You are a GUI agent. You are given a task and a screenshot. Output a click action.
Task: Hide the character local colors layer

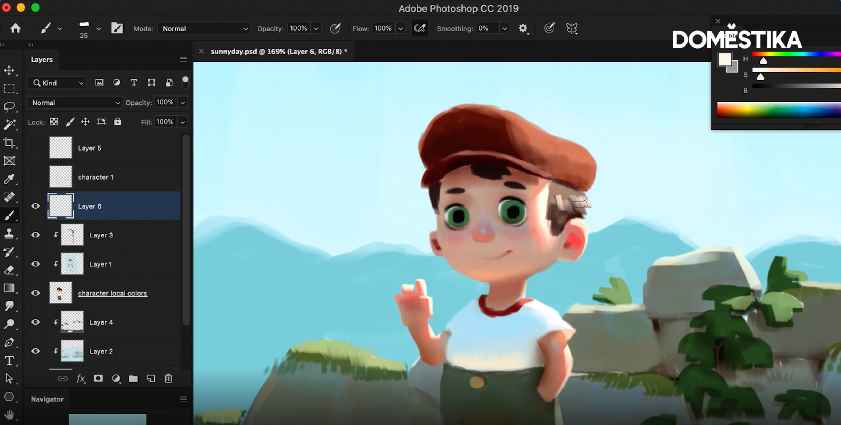(35, 293)
